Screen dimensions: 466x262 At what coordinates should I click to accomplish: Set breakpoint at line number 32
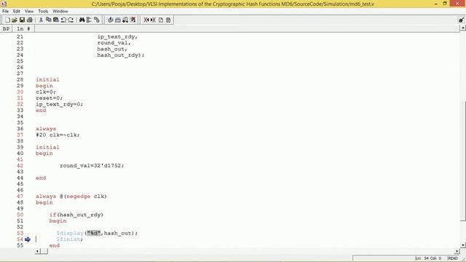(x=20, y=104)
